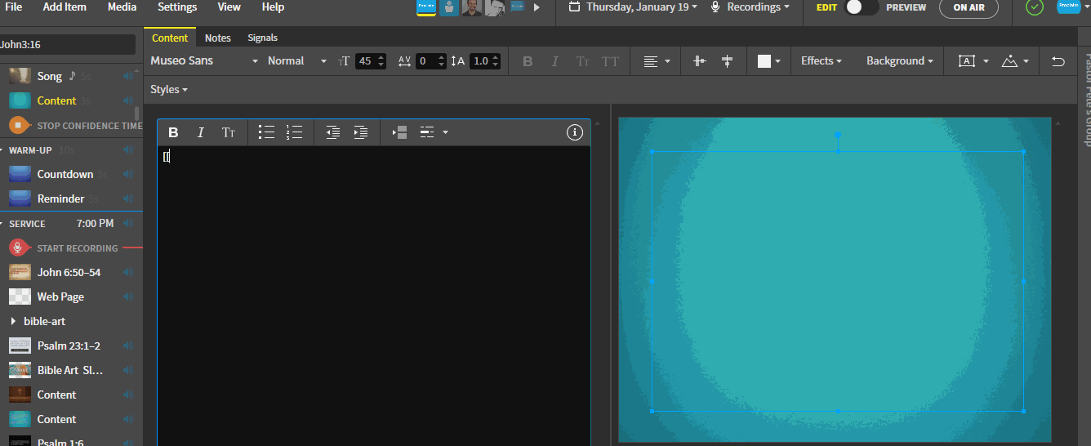Open the Effects dropdown
The image size is (1091, 446).
click(x=822, y=61)
